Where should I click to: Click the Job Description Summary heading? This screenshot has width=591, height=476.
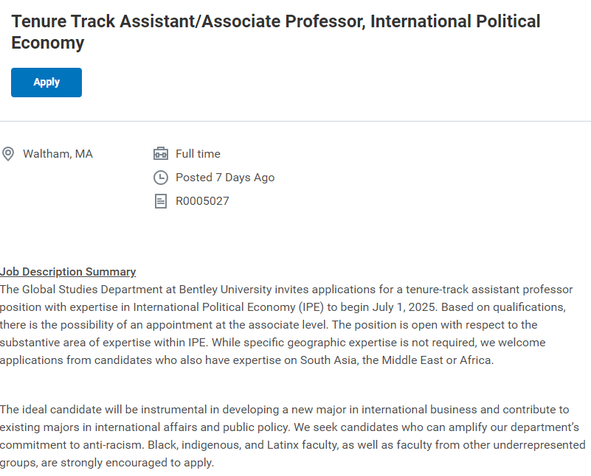click(x=68, y=272)
